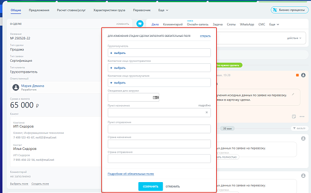
Task: Open the действия dropdown
Action: [x=294, y=38]
